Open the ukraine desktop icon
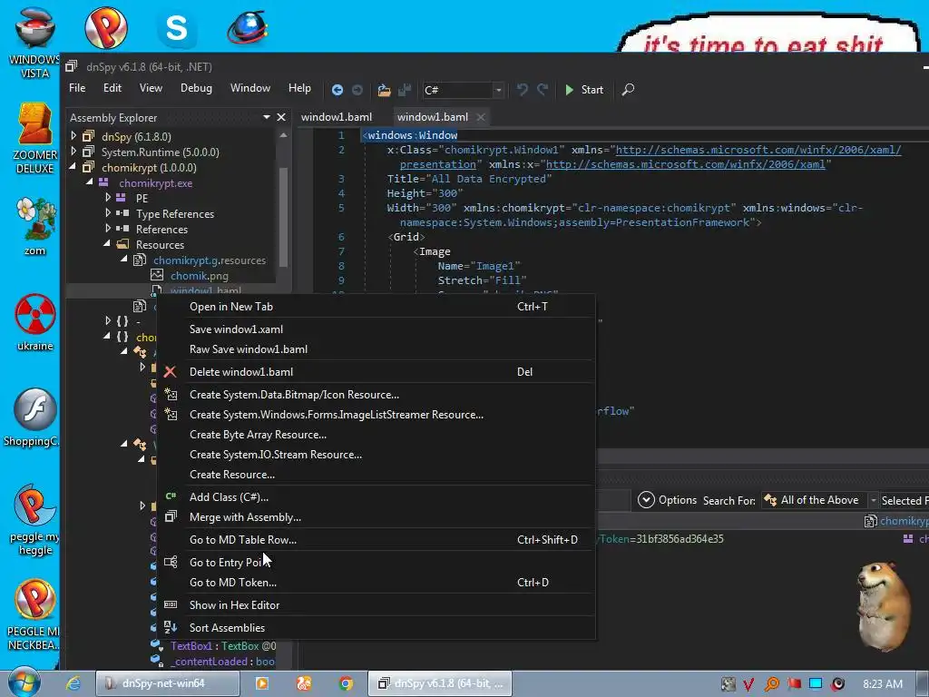Image resolution: width=929 pixels, height=697 pixels. [x=35, y=322]
